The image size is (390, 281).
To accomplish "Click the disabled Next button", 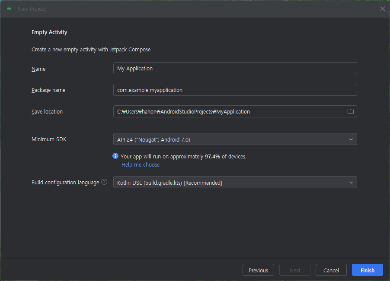I will point(295,270).
